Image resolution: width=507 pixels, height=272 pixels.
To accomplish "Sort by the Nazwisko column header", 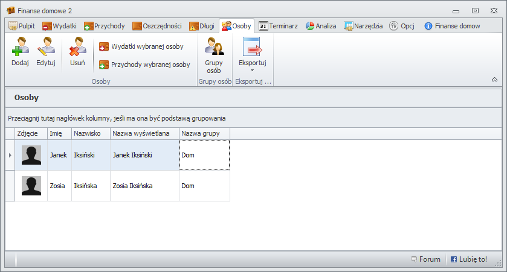I will pyautogui.click(x=90, y=133).
